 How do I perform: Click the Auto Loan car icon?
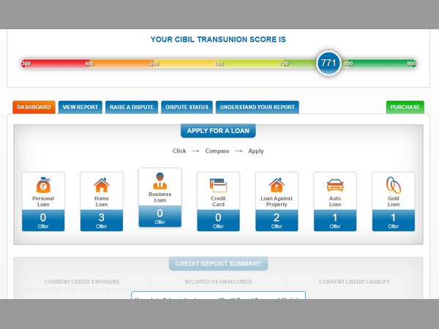click(335, 185)
